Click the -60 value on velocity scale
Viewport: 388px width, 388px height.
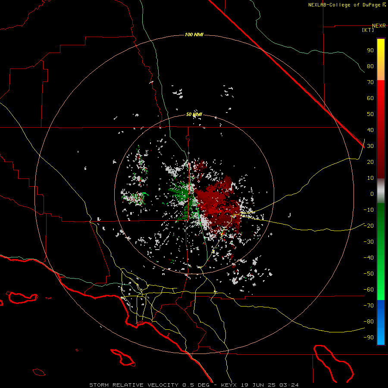tap(369, 290)
